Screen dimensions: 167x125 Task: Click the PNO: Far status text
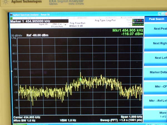tap(57, 24)
